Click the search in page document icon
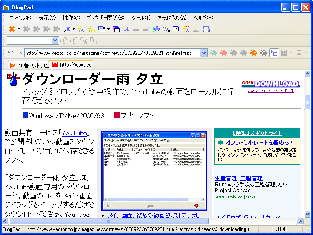This screenshot has width=313, height=235. 94,41
